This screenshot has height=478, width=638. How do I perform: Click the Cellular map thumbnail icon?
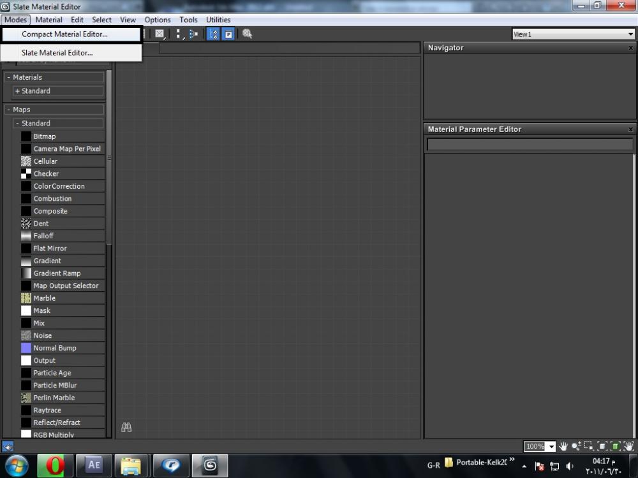click(26, 161)
